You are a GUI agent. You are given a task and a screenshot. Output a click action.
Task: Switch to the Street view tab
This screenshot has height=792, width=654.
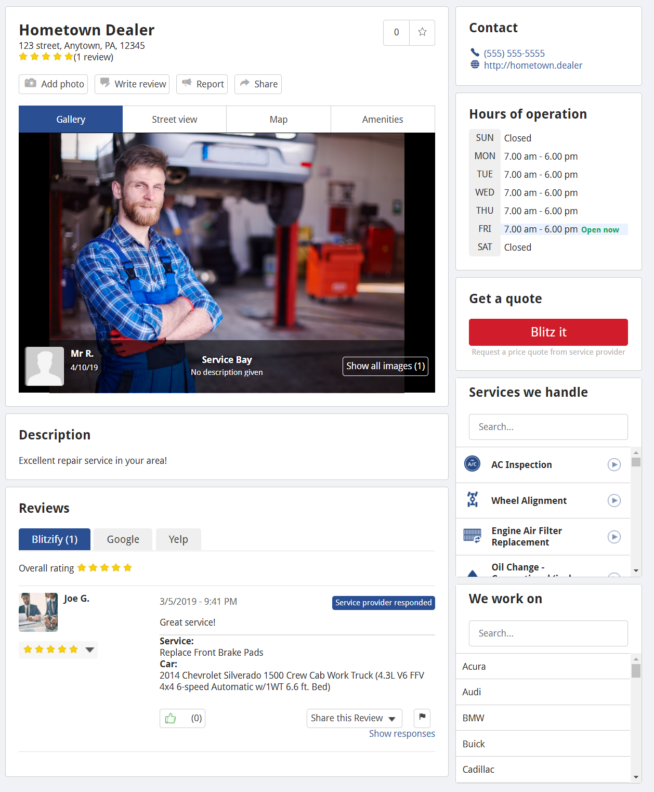point(174,120)
